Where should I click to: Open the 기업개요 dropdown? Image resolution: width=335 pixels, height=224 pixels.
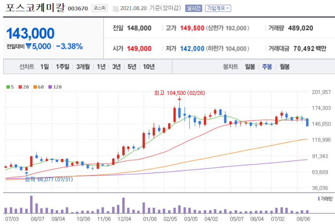point(218,8)
